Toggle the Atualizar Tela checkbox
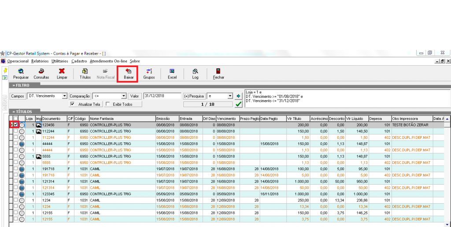 pyautogui.click(x=73, y=104)
